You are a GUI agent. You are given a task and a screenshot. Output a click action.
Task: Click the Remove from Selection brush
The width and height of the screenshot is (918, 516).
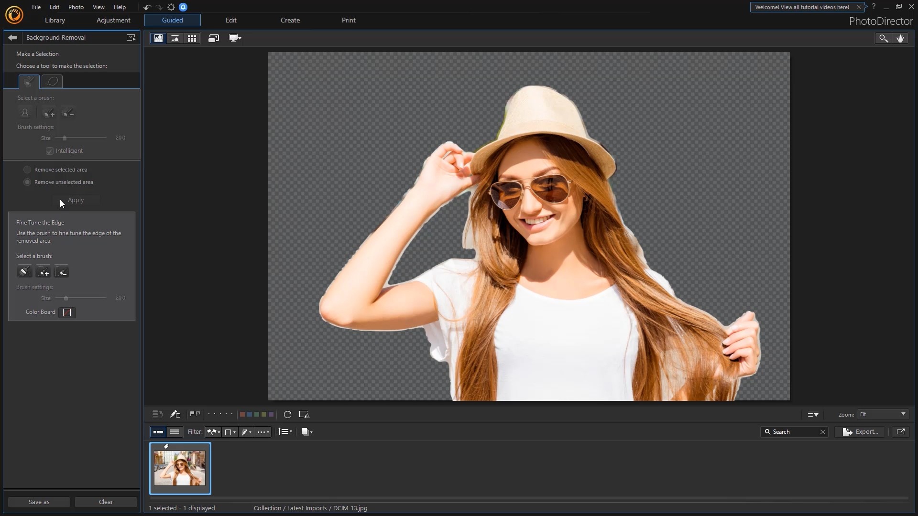[x=69, y=112]
